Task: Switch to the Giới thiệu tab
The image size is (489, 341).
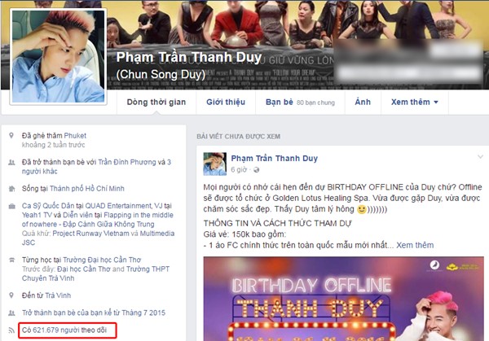Action: pos(226,103)
